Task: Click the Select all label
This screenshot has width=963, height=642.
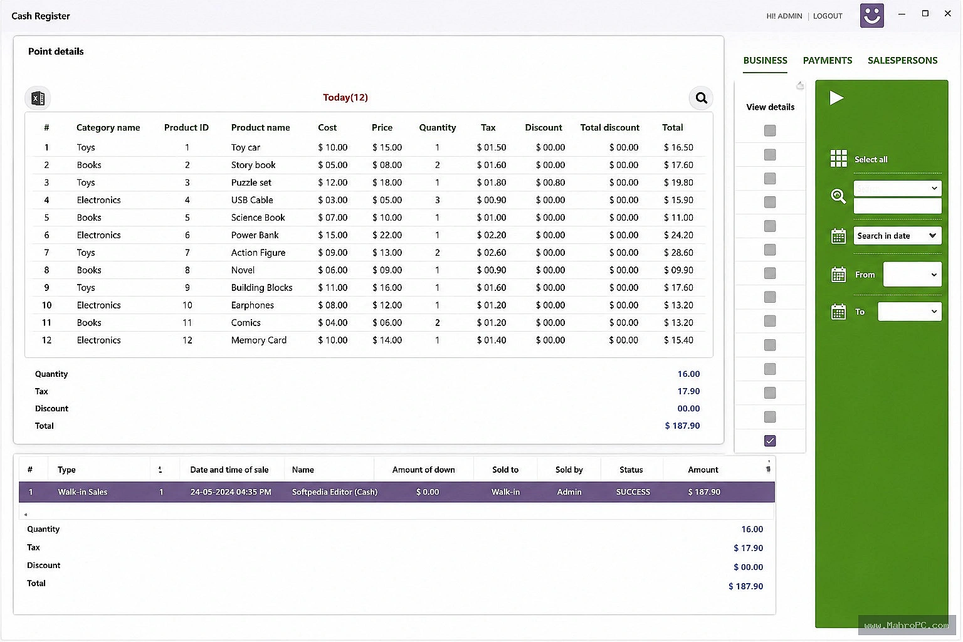Action: [x=871, y=159]
